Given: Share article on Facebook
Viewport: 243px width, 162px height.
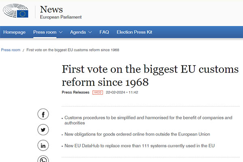Looking at the screenshot, I should click(x=43, y=114).
